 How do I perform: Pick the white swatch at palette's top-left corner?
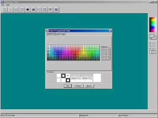pyautogui.click(x=48, y=46)
